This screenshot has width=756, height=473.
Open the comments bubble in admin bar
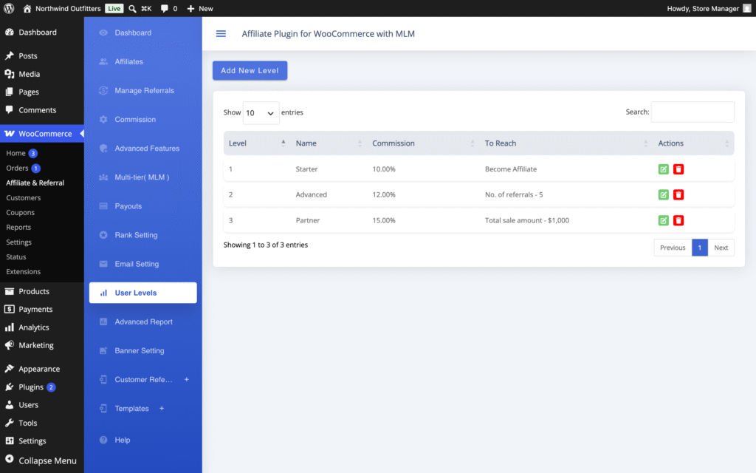[169, 8]
